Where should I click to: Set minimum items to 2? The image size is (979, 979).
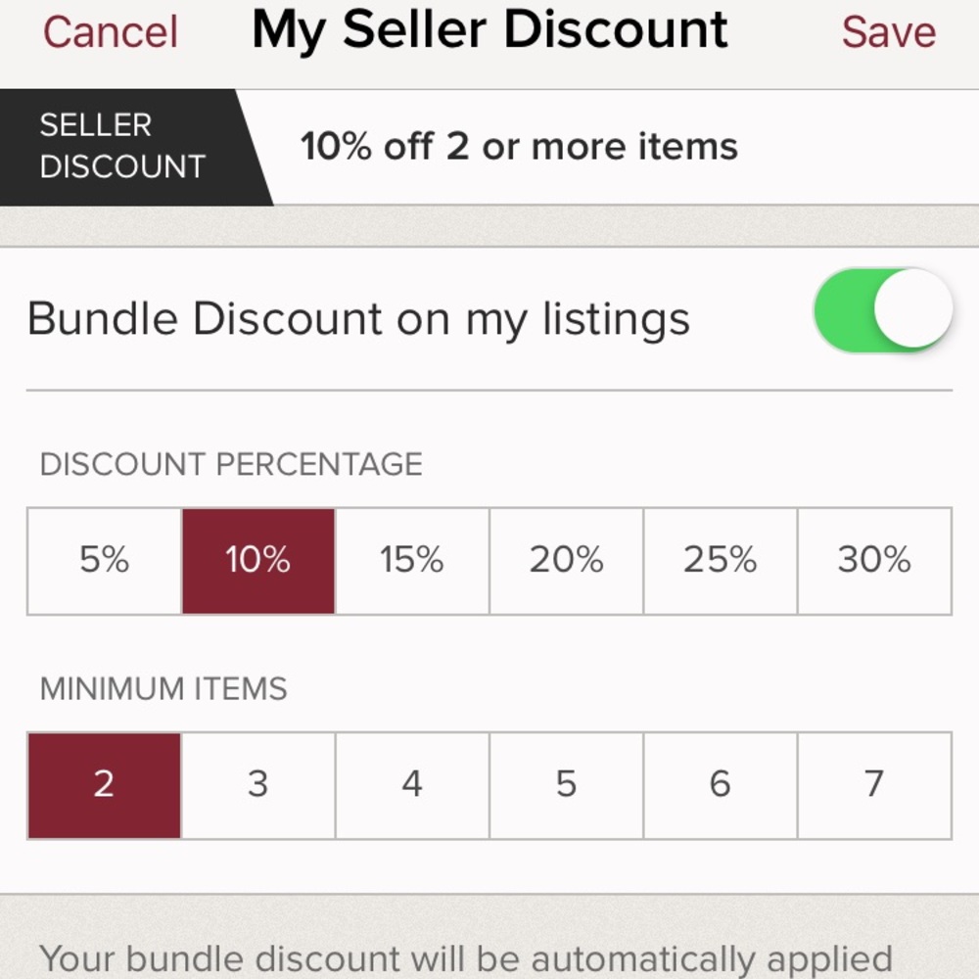point(105,785)
